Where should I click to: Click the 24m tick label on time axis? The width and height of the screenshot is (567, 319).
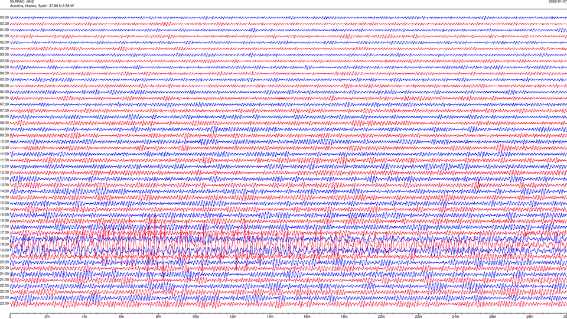point(455,317)
